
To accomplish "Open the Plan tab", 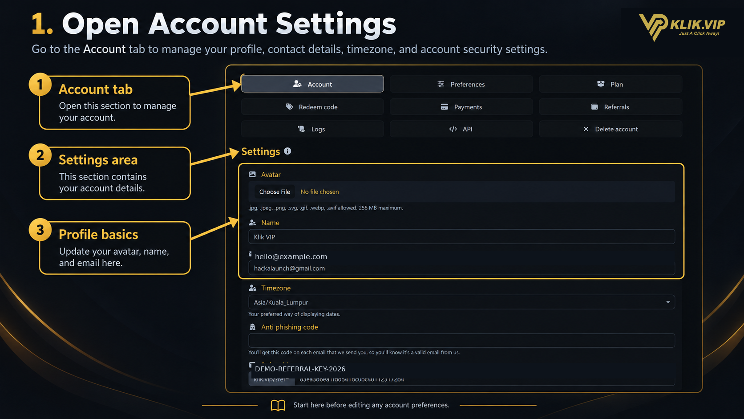I will click(x=611, y=84).
